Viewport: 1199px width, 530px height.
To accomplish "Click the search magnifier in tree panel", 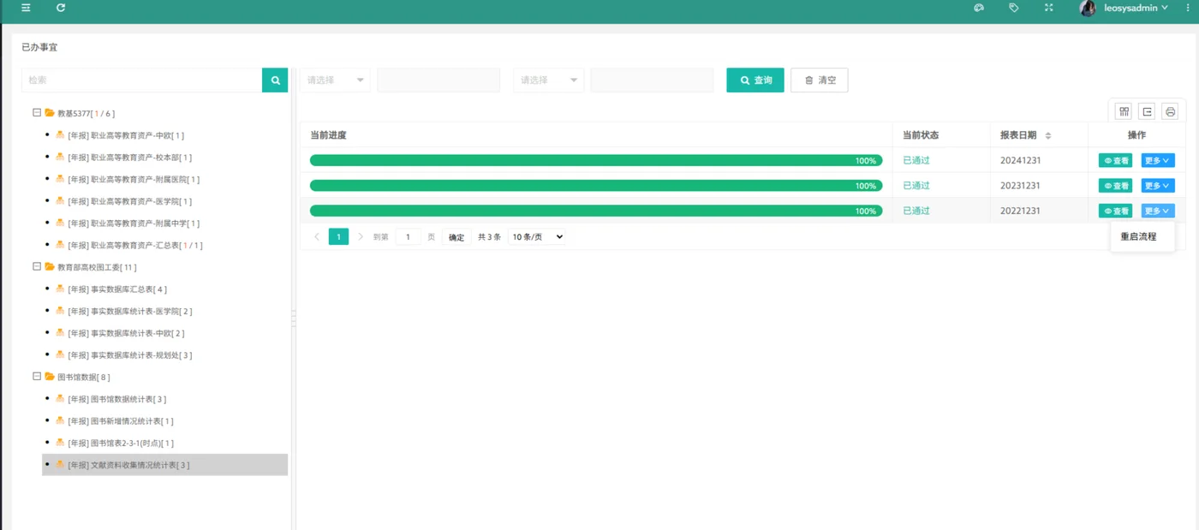I will tap(275, 80).
